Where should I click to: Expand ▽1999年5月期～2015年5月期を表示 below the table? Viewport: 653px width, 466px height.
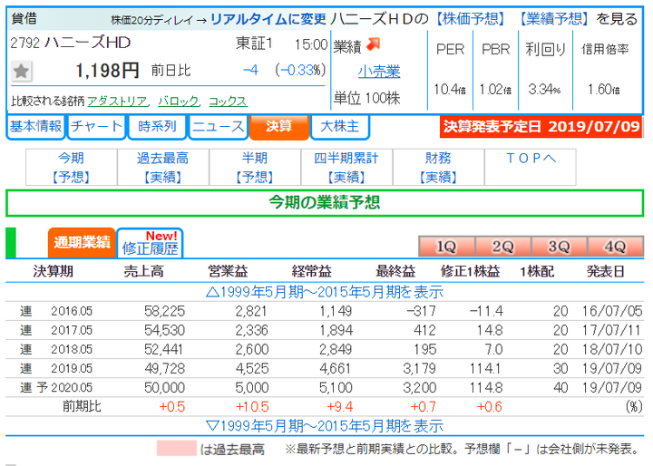pyautogui.click(x=325, y=426)
